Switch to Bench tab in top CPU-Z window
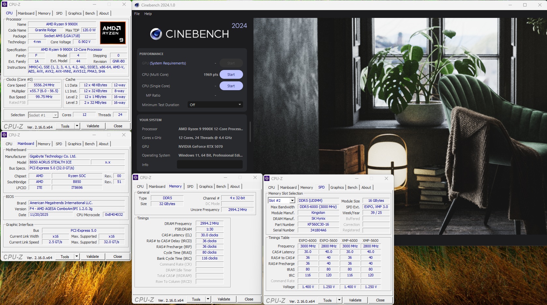 tap(90, 13)
